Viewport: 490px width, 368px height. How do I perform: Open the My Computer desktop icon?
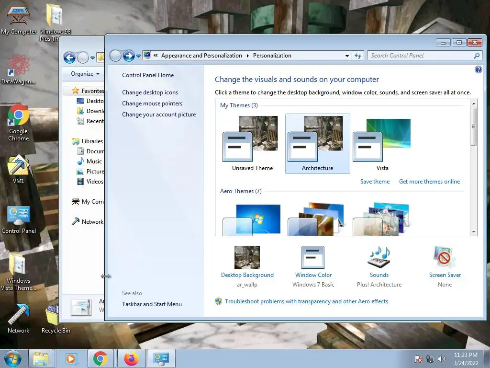tap(19, 19)
